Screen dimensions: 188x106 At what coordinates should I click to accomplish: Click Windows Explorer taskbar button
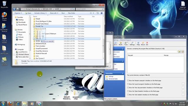click(x=25, y=104)
